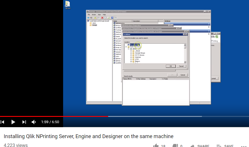Viewport: 249px width, 147px height.
Task: Expand the Americas folder node
Action: click(x=131, y=57)
